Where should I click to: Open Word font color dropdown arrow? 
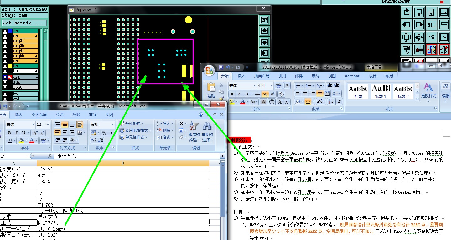point(247,102)
